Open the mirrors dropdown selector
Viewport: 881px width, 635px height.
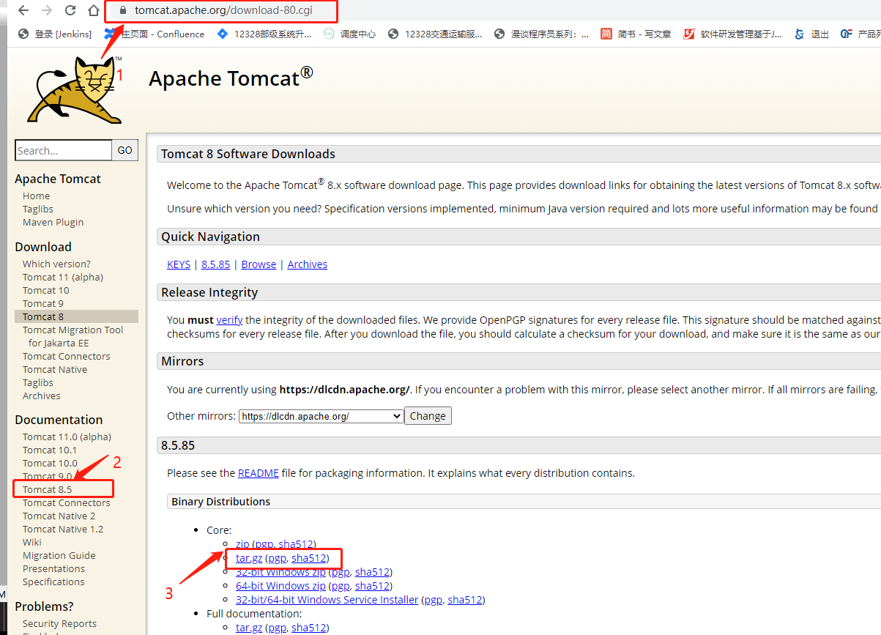[320, 415]
